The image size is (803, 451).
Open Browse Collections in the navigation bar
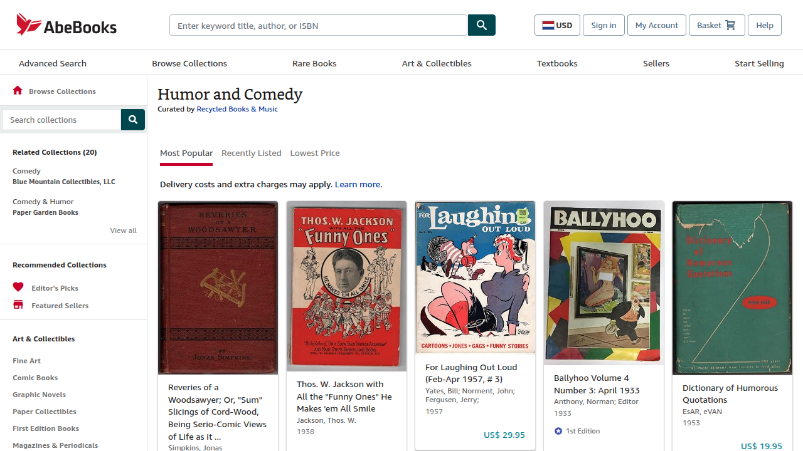tap(189, 63)
